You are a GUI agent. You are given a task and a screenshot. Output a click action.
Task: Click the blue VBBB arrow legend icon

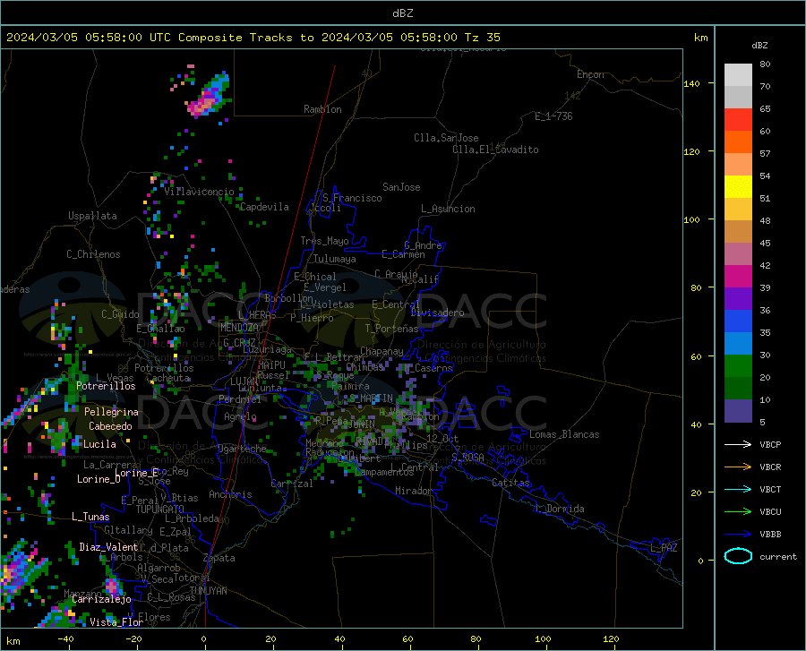click(x=738, y=535)
